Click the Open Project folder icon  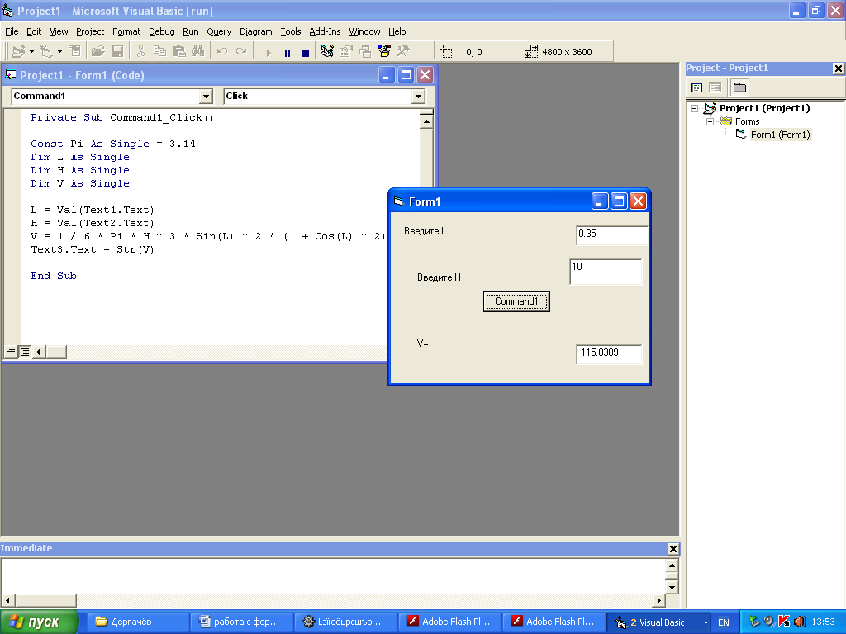pos(97,52)
